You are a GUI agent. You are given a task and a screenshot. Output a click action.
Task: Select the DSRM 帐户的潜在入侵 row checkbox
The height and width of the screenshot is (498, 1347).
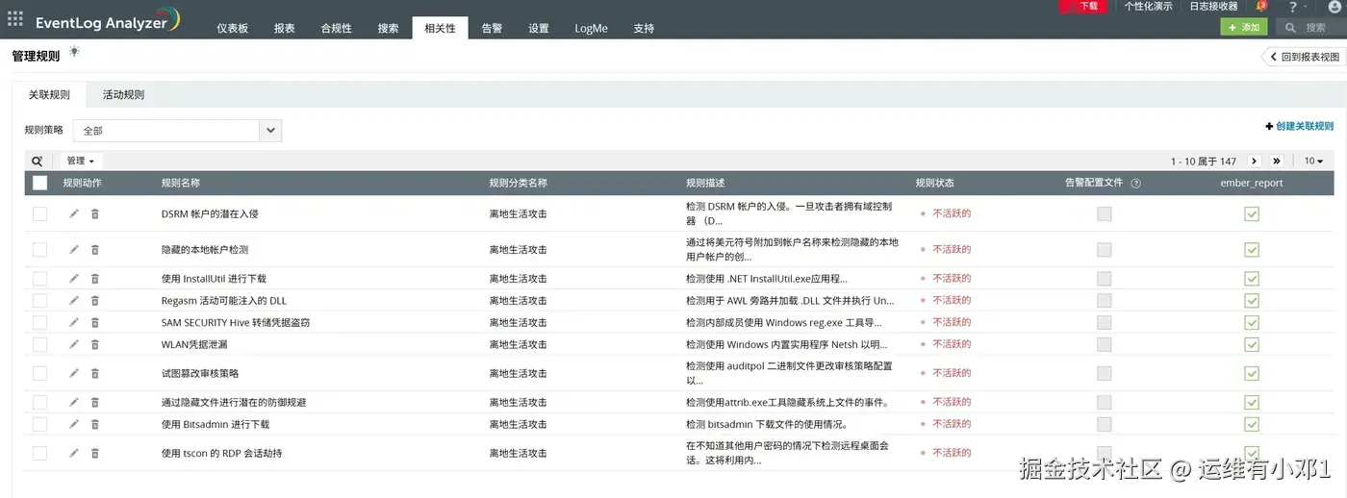39,213
